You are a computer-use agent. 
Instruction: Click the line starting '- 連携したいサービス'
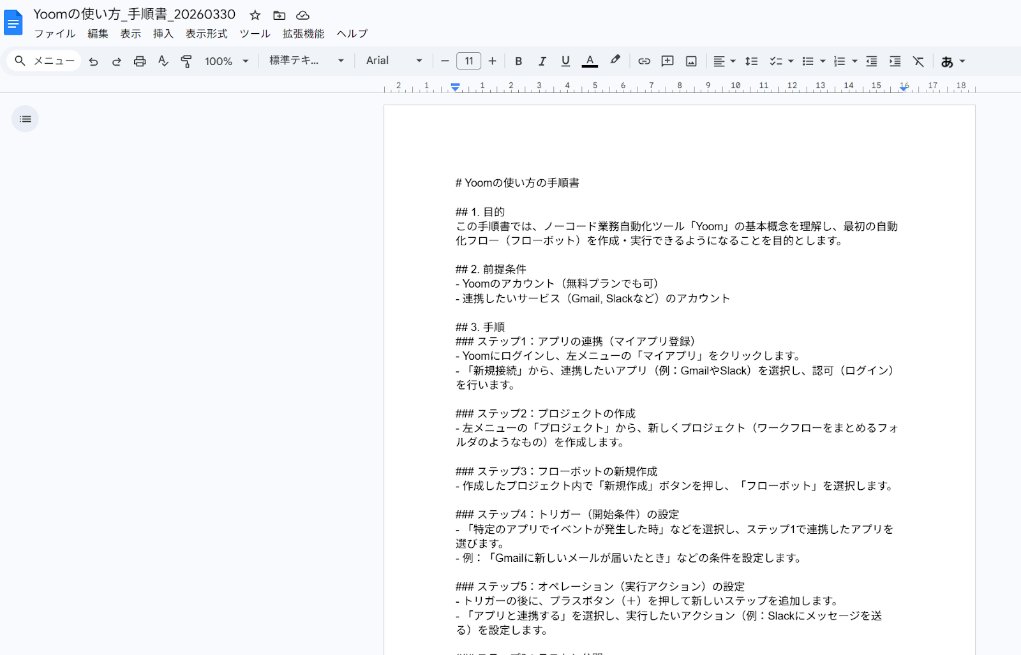point(593,298)
